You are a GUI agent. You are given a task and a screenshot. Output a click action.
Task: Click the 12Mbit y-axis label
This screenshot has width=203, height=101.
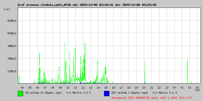click(12, 71)
